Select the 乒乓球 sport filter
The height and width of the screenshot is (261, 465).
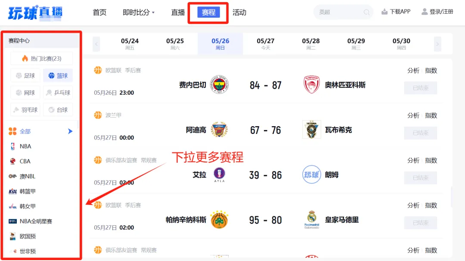58,93
